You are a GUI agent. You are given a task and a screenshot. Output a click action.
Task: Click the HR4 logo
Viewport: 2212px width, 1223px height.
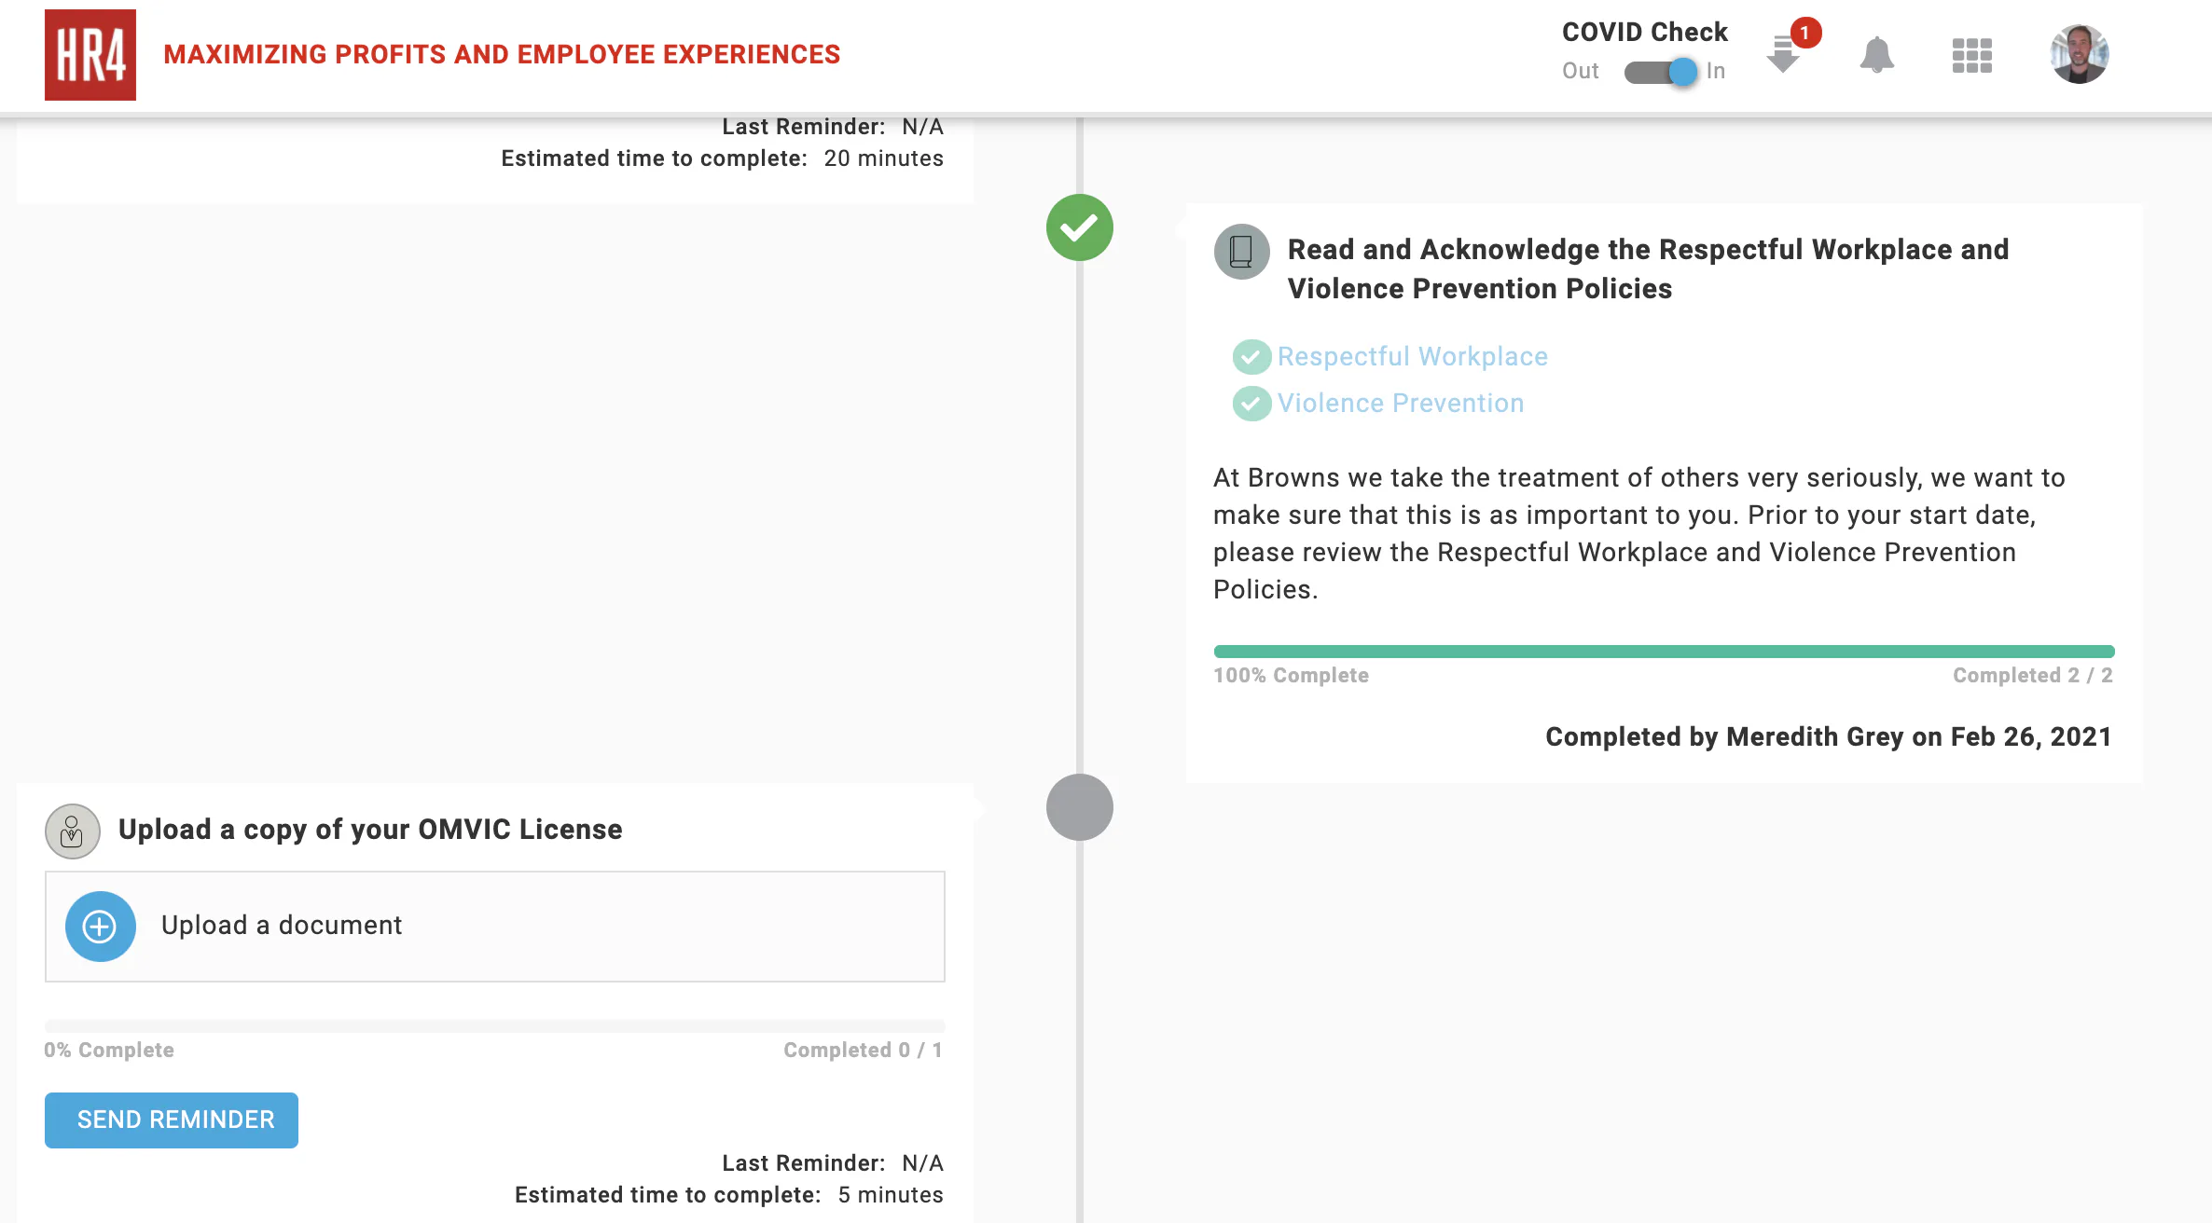90,55
